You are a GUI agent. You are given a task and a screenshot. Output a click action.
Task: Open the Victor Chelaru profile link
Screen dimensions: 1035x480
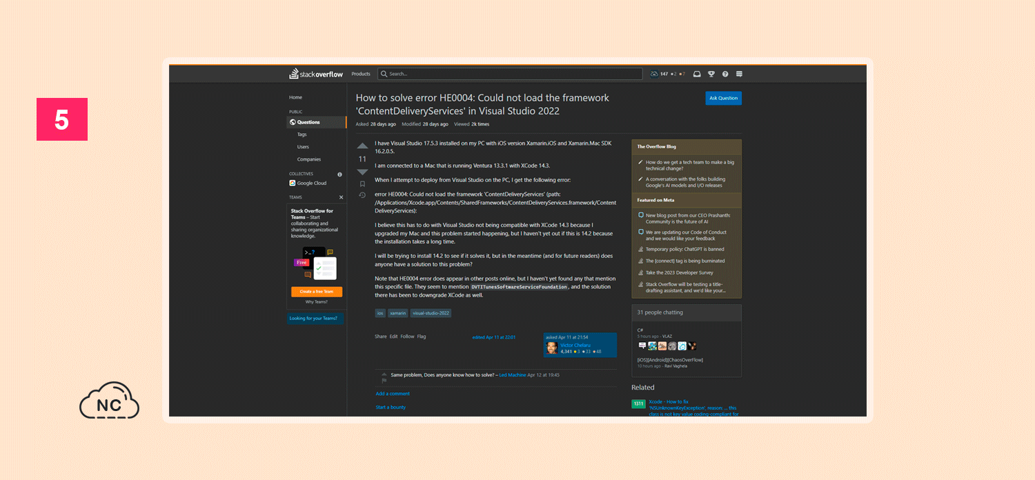click(575, 345)
